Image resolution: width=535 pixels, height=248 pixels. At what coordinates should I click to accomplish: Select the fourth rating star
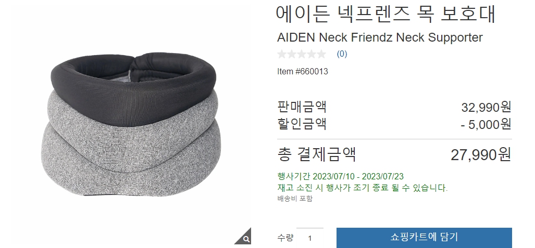click(312, 54)
